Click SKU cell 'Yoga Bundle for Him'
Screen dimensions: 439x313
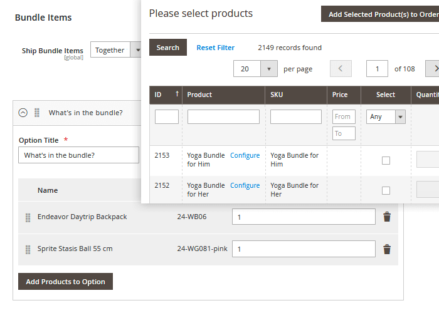(295, 160)
